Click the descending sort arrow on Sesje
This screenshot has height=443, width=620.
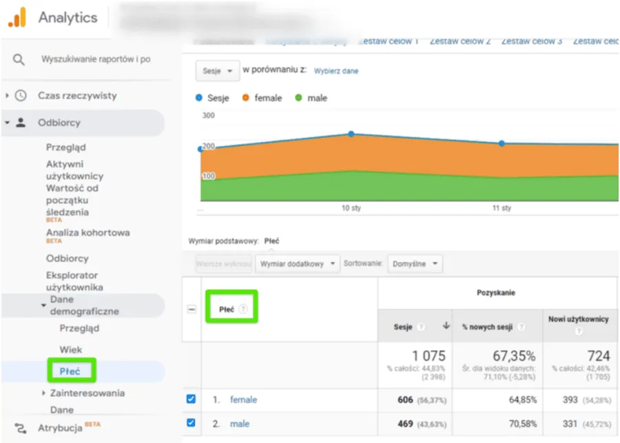[x=446, y=324]
